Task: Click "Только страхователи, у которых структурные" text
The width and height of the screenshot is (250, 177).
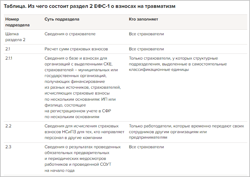Action: (x=173, y=58)
